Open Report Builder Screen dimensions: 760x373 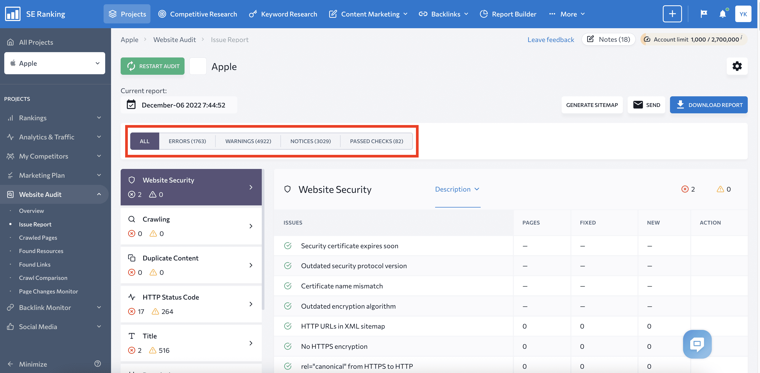[x=508, y=14]
